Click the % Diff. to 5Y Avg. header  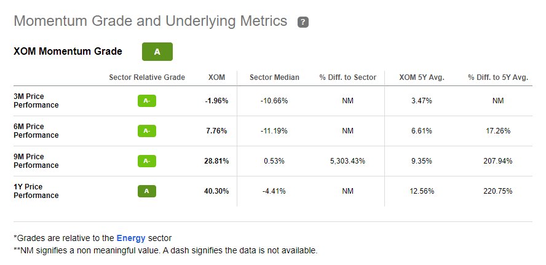(498, 77)
